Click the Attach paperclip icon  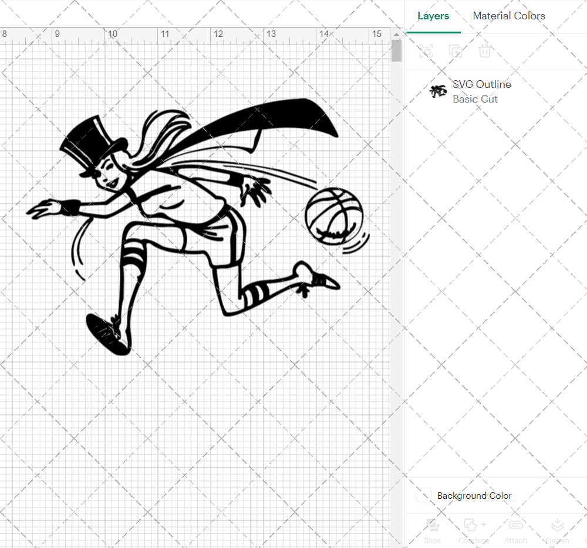pyautogui.click(x=515, y=525)
